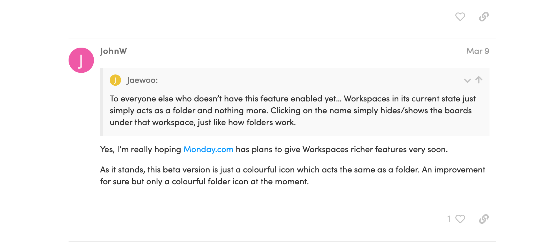Click the Mar 9 post date

tap(478, 51)
